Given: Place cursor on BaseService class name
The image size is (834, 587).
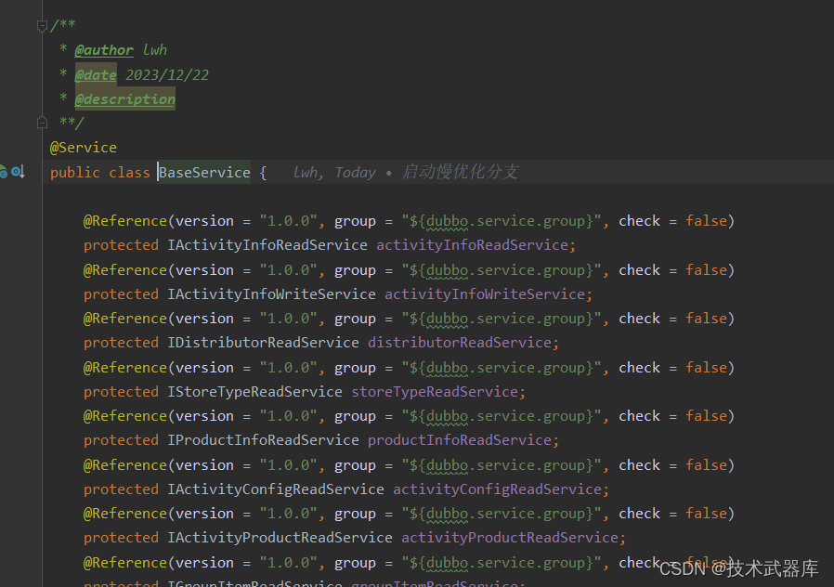Looking at the screenshot, I should coord(204,172).
